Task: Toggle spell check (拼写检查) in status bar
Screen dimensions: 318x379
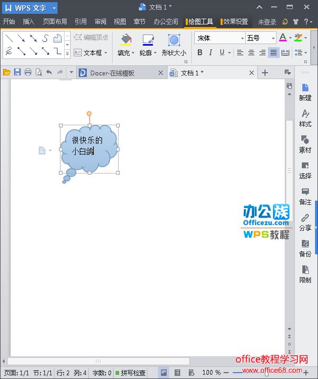Action: [x=130, y=373]
